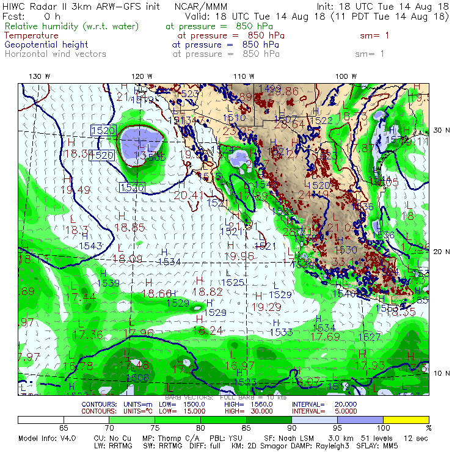
Task: Click the blue 'LOW= 1500.0' contour legend
Action: coord(182,404)
